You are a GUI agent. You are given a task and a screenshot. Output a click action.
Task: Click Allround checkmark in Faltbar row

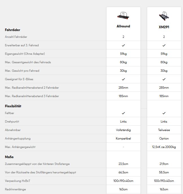pos(123,113)
